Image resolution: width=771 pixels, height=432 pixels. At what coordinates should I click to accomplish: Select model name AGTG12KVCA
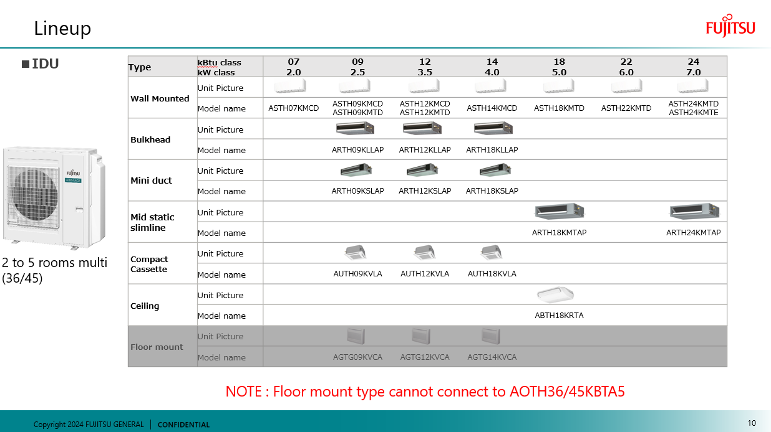425,357
